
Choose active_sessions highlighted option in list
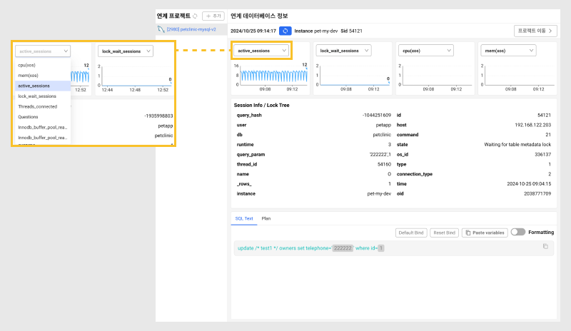(42, 86)
